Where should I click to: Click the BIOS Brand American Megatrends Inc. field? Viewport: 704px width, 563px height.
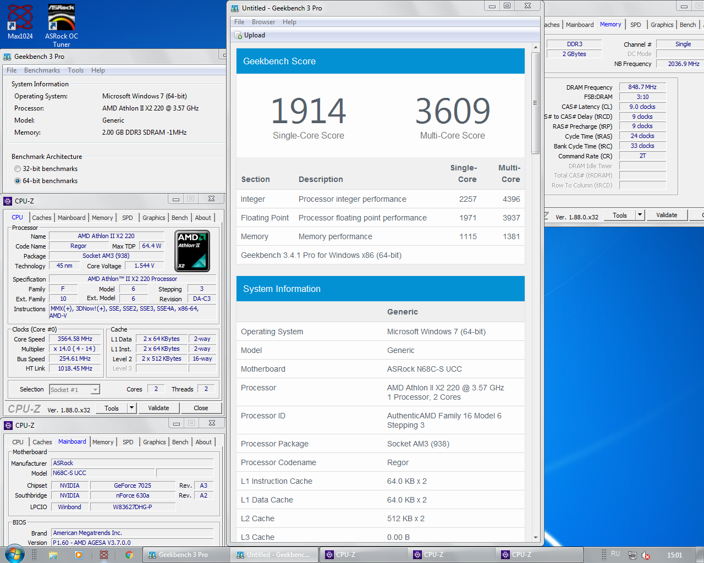pyautogui.click(x=133, y=533)
